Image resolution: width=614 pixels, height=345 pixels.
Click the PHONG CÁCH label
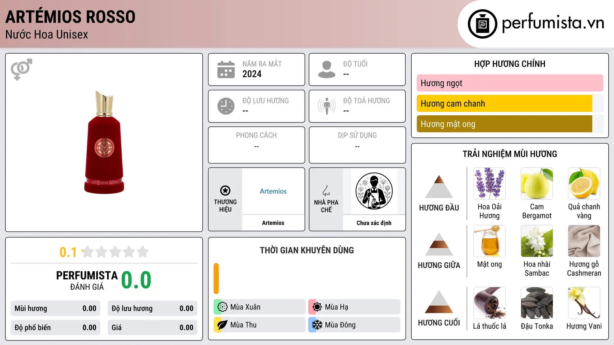[x=256, y=135]
